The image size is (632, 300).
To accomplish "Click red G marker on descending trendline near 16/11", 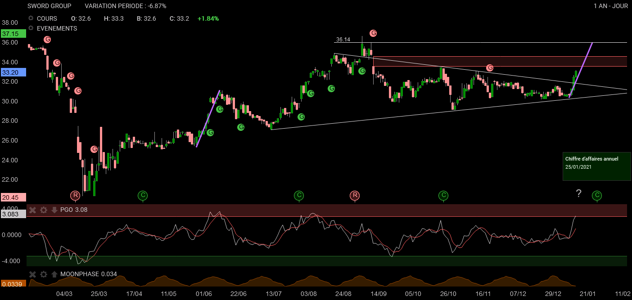I will click(x=490, y=67).
